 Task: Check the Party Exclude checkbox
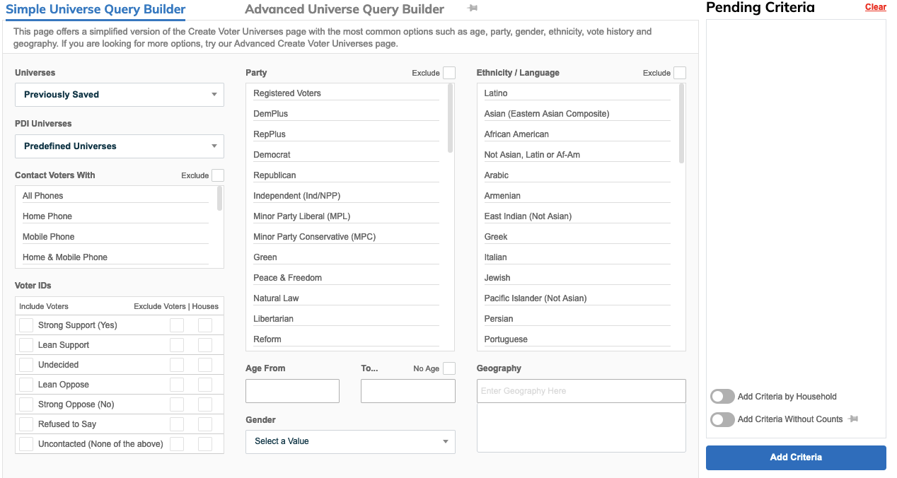(x=449, y=73)
